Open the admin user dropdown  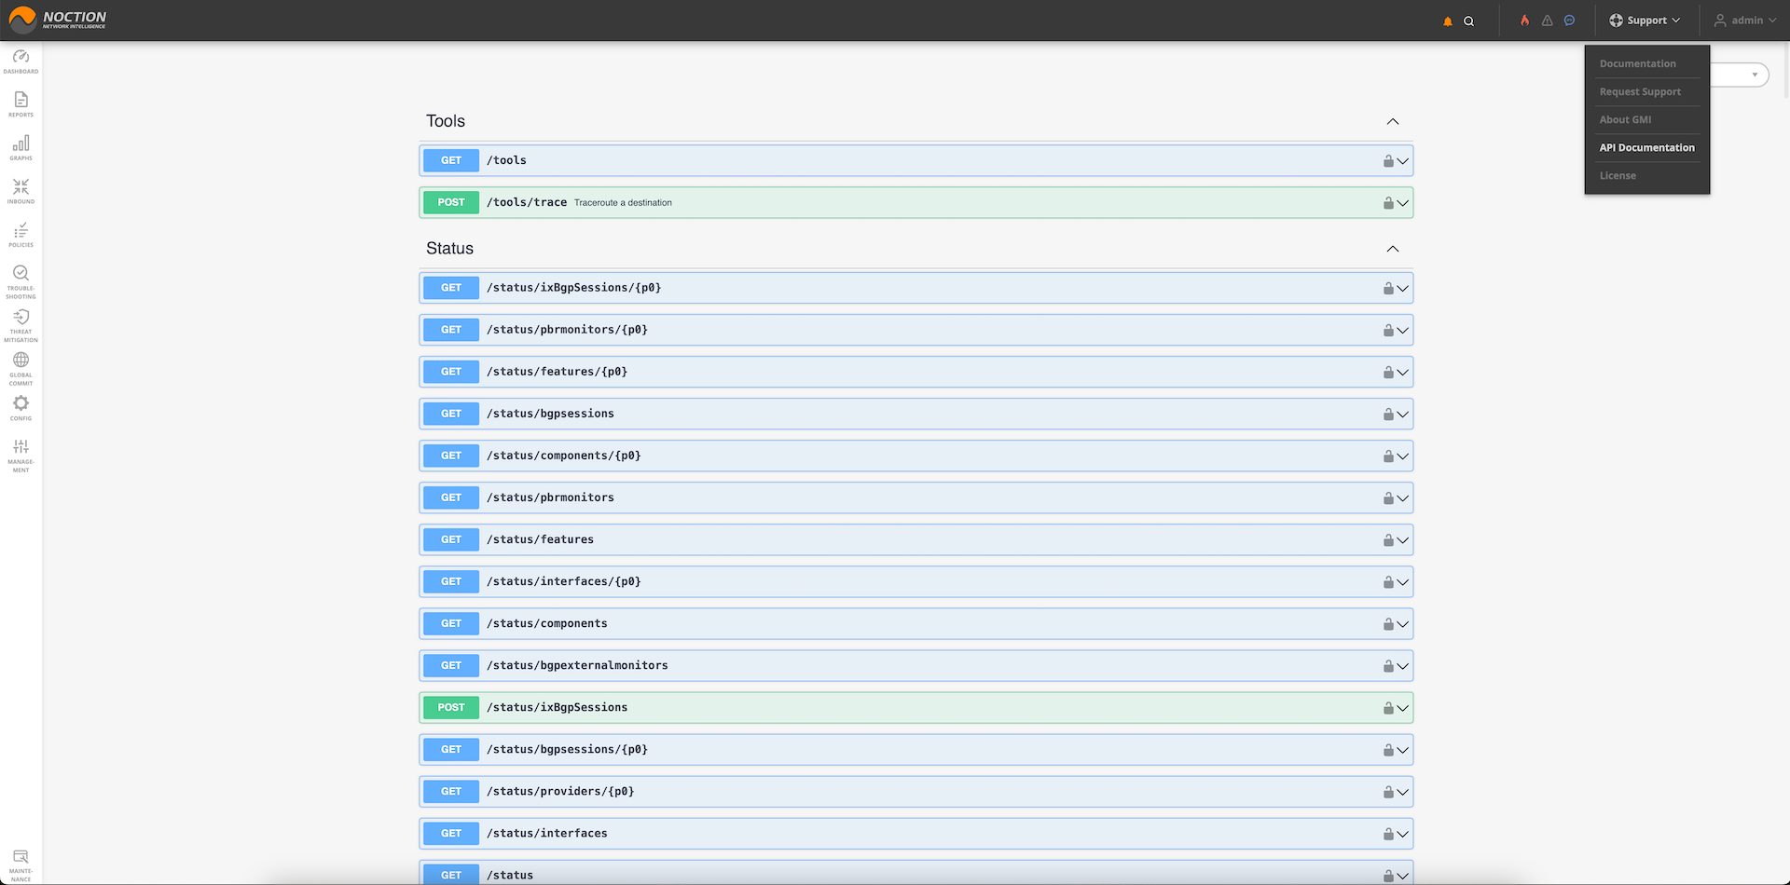click(1744, 20)
